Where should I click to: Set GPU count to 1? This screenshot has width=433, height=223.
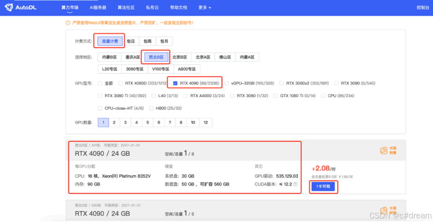(x=103, y=122)
